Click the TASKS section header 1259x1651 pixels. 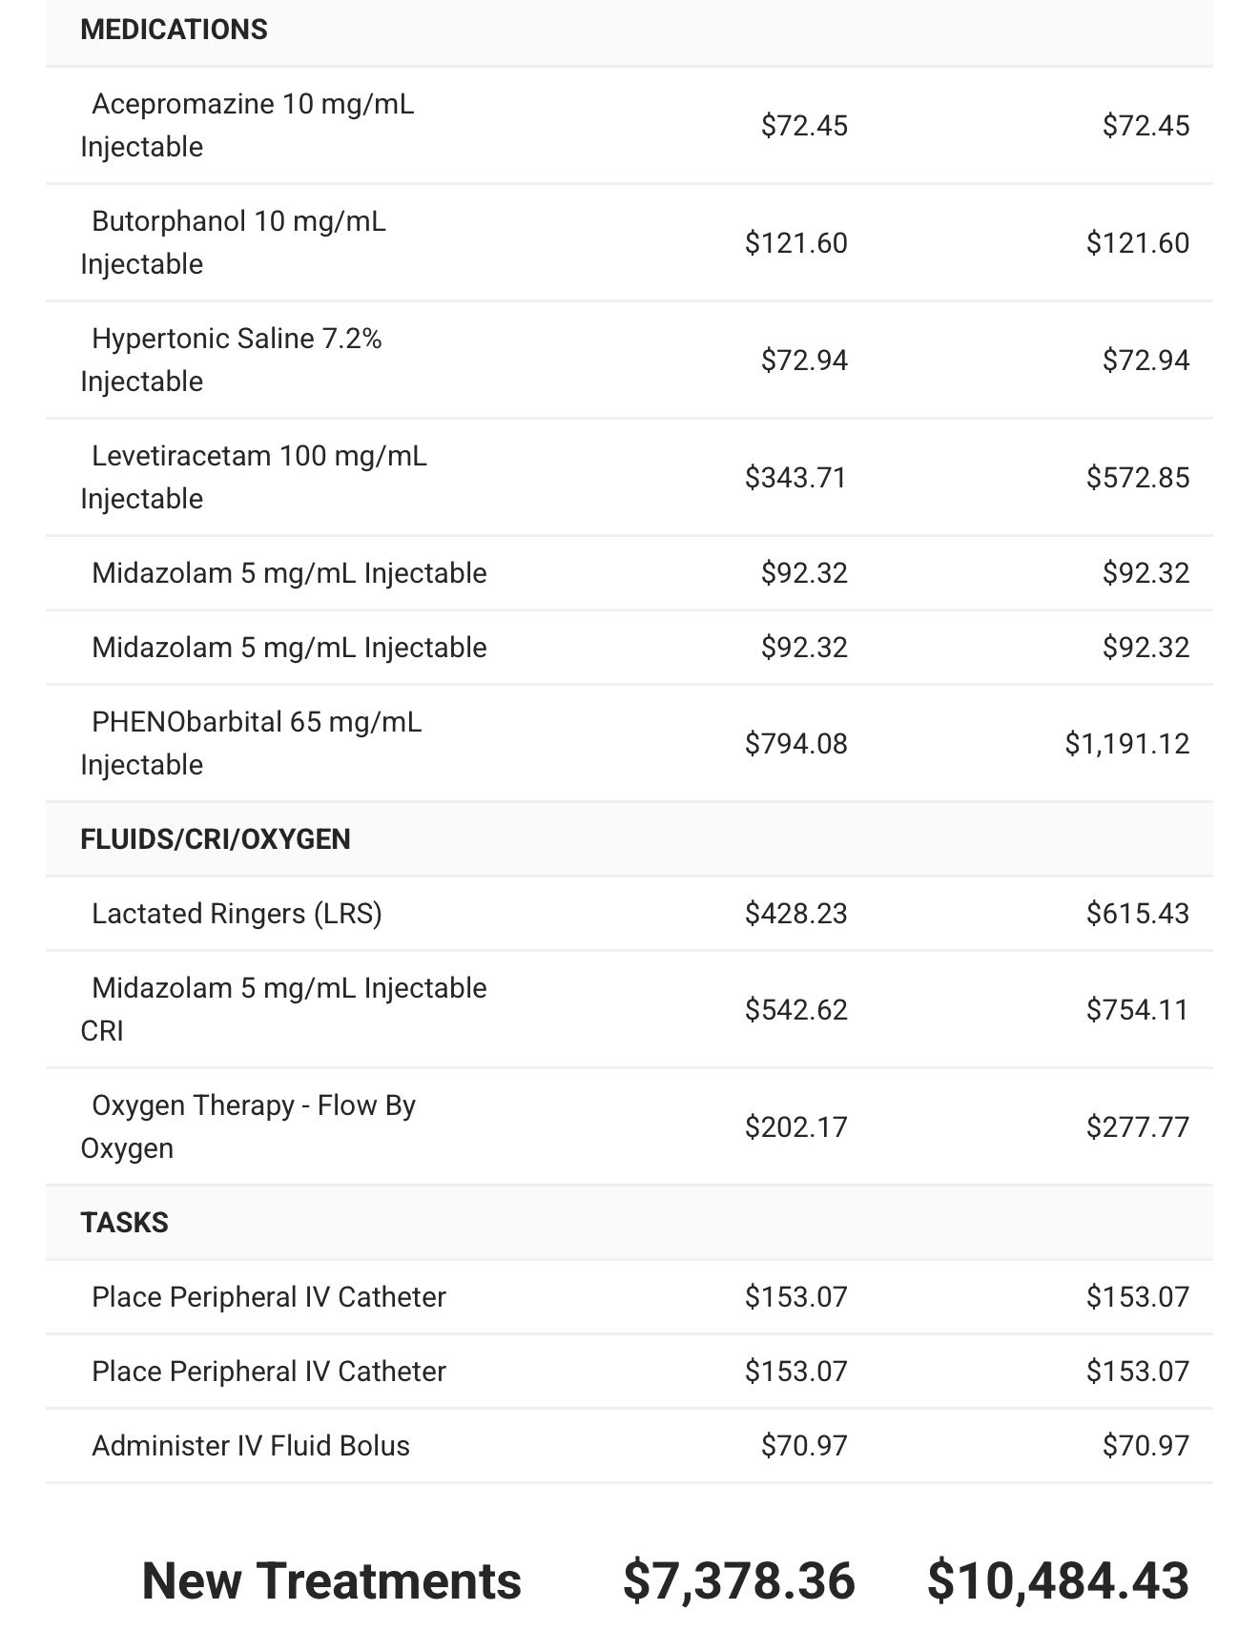tap(124, 1223)
